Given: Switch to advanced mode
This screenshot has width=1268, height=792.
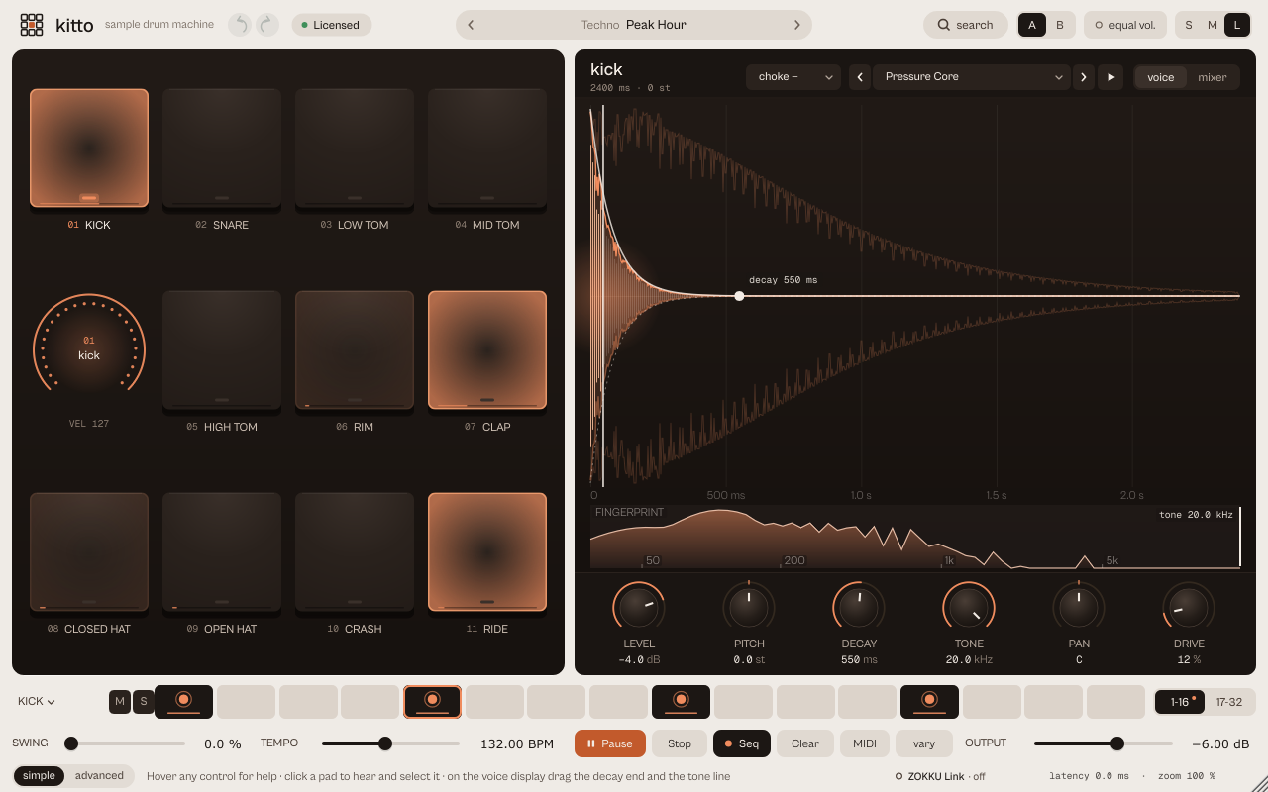Looking at the screenshot, I should [99, 776].
